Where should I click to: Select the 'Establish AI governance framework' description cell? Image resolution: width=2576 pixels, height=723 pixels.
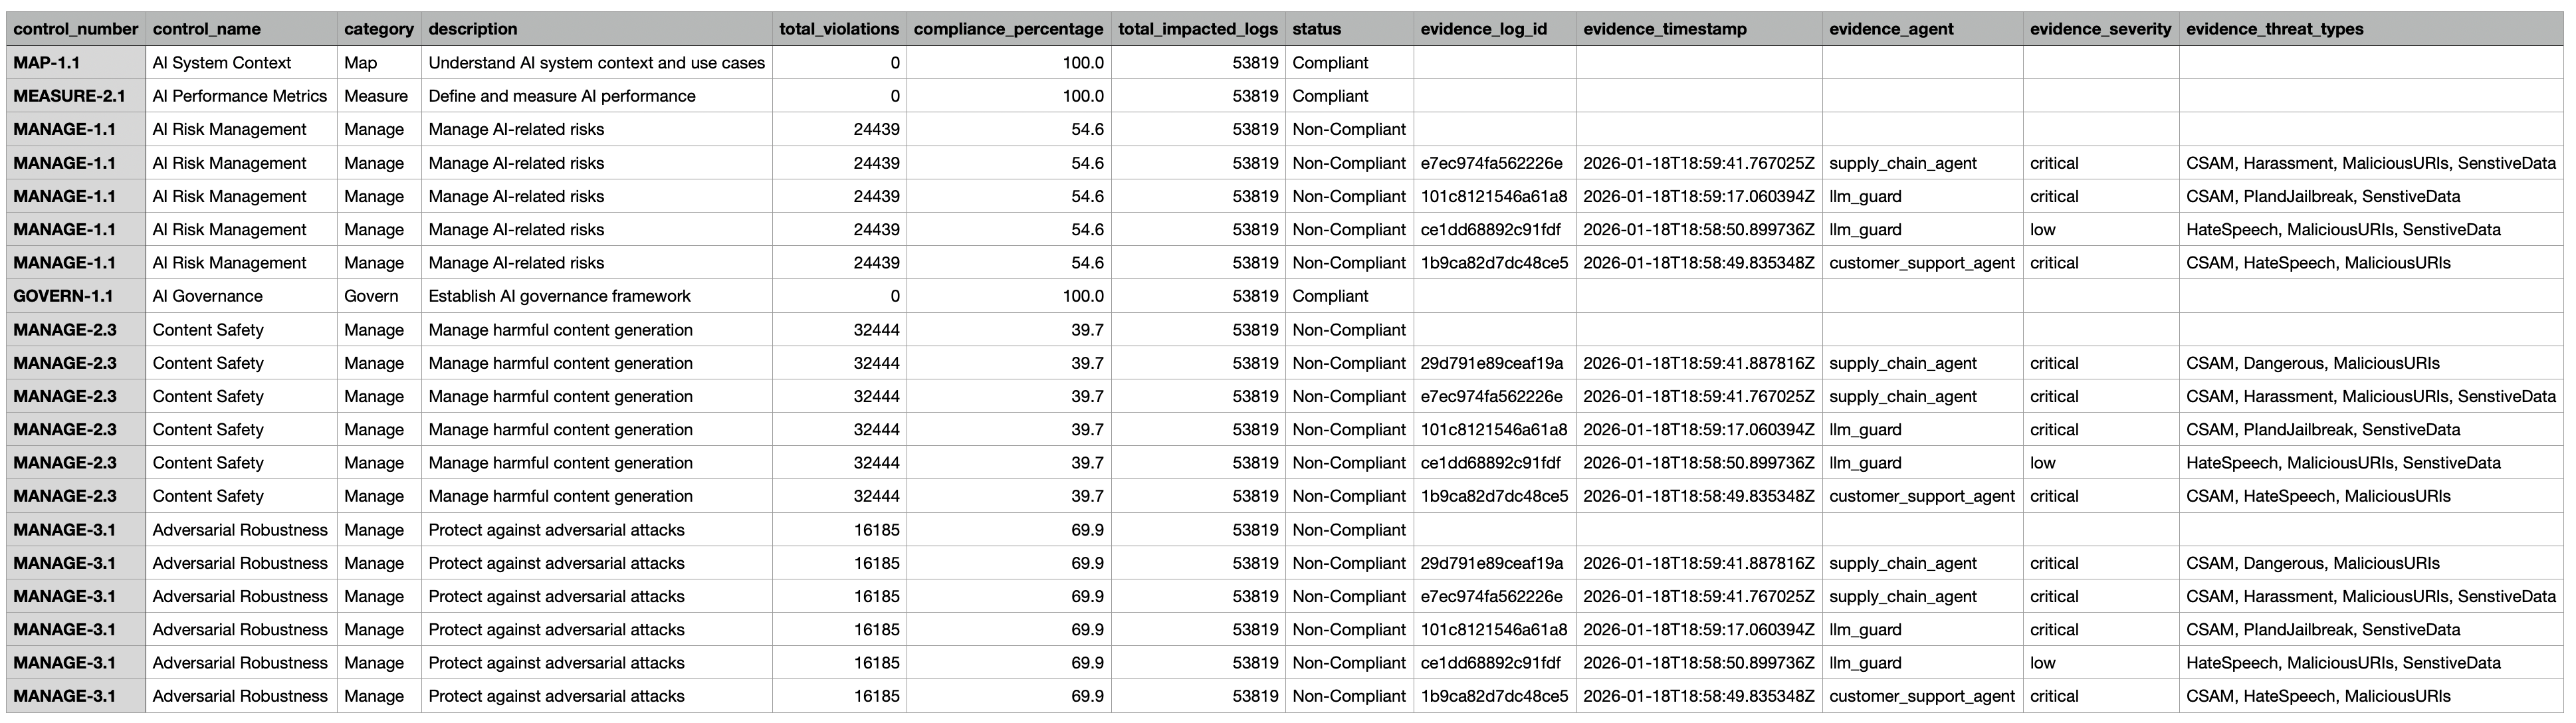tap(559, 296)
